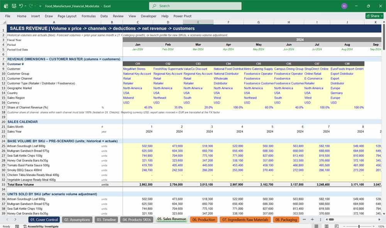Click the more sheets ellipsis button

[304, 220]
